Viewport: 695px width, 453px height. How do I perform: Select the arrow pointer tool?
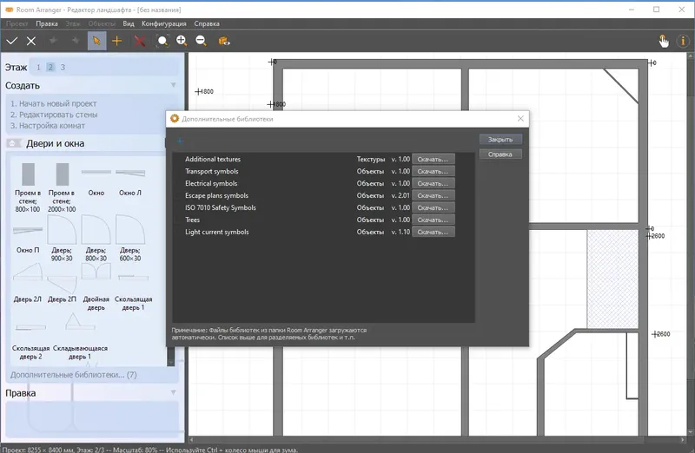(x=96, y=41)
